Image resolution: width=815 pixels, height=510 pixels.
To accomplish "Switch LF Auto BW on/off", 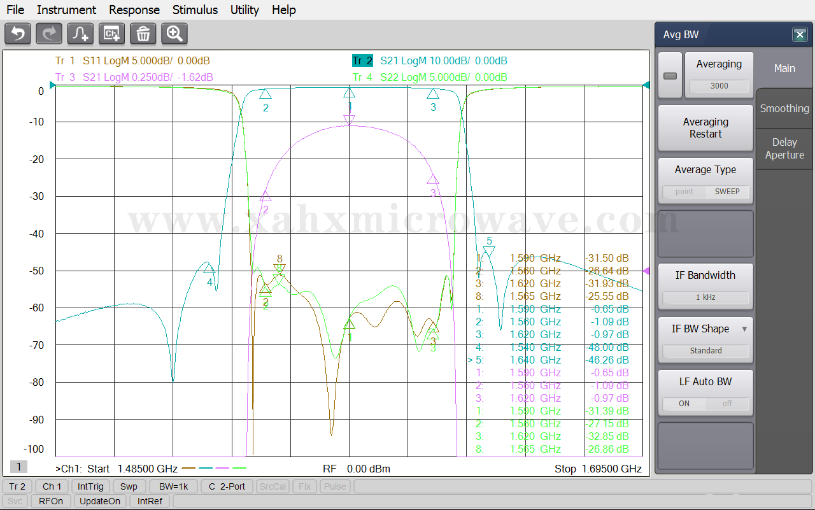I will pos(705,403).
